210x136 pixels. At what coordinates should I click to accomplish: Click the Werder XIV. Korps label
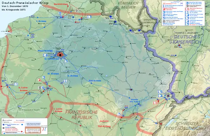pos(135,101)
